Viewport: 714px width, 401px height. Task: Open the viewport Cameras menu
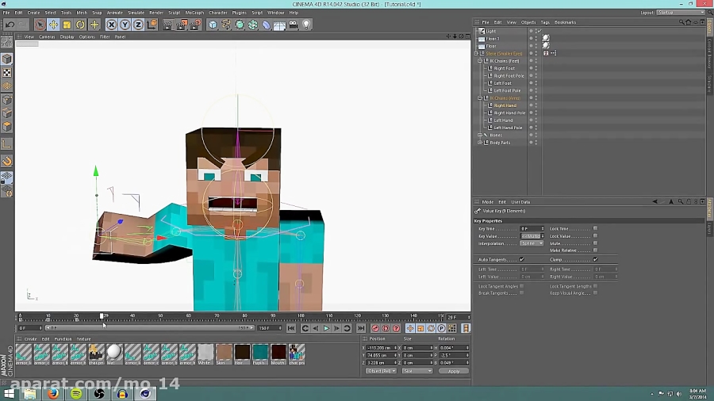tap(47, 36)
